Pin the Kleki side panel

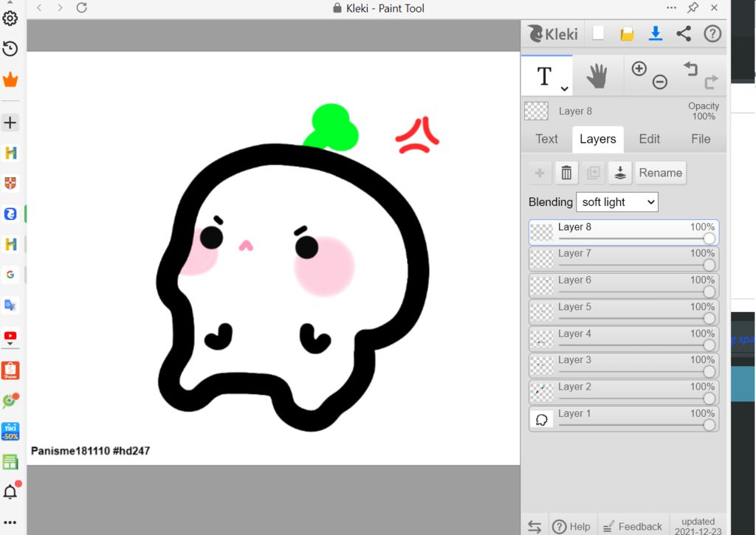click(693, 7)
